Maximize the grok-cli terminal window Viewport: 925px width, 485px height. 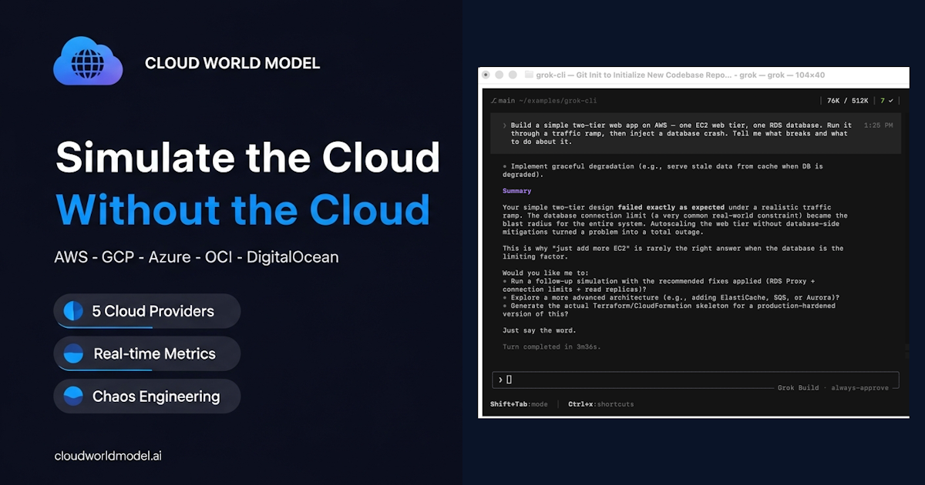click(513, 75)
